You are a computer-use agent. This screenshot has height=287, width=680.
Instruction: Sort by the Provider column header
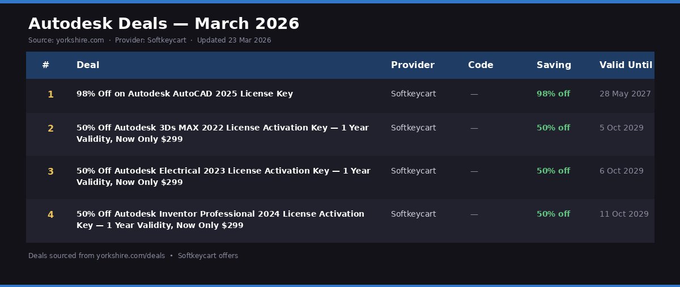[x=413, y=65]
